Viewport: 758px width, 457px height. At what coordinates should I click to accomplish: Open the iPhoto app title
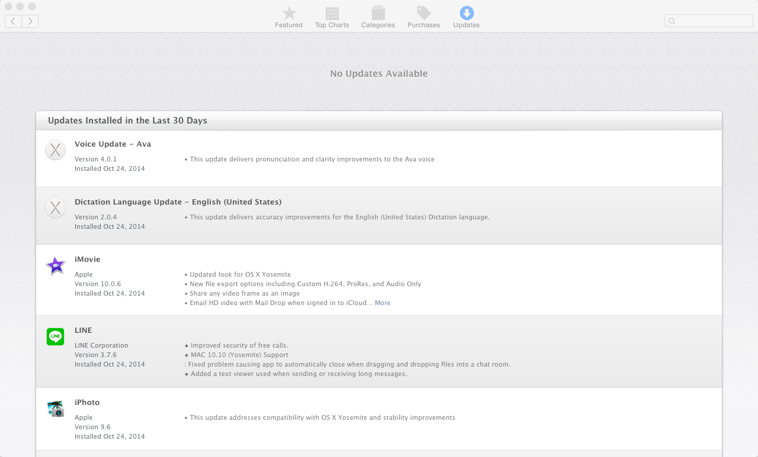(87, 403)
